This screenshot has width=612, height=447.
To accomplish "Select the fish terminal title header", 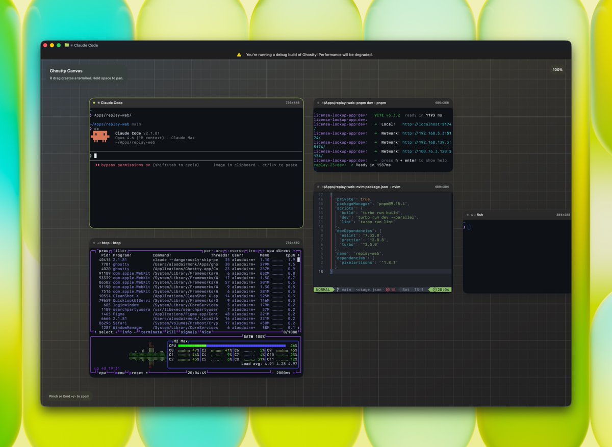I will (517, 215).
